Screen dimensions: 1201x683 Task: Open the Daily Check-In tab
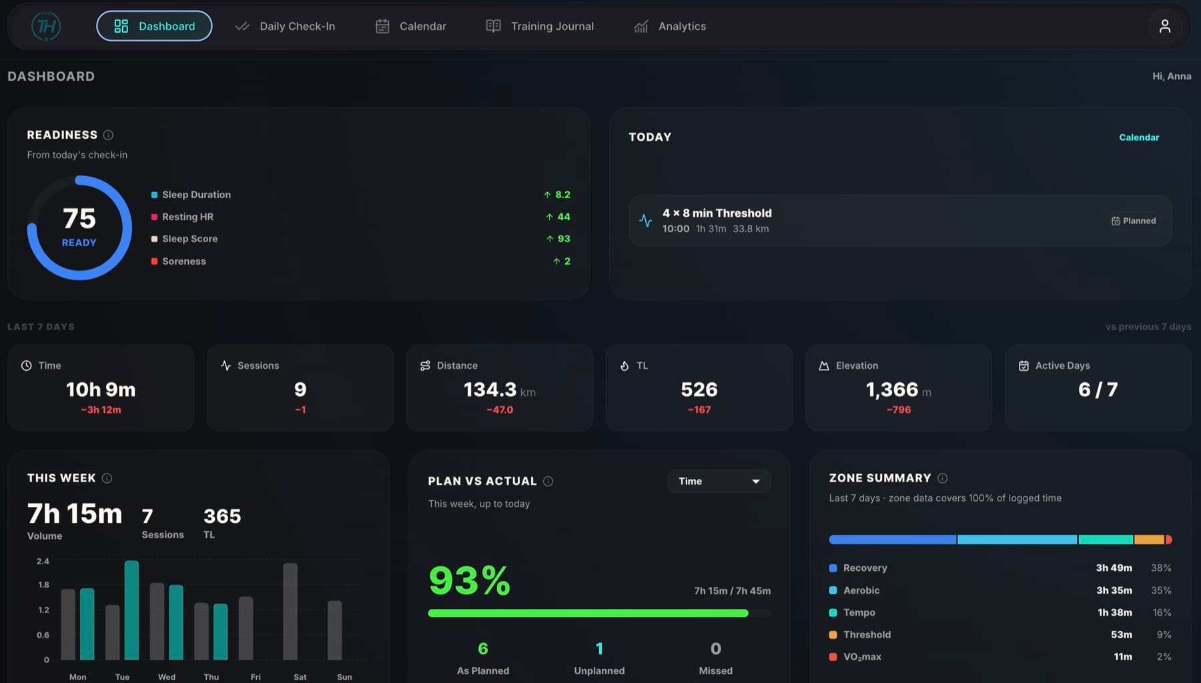(285, 26)
